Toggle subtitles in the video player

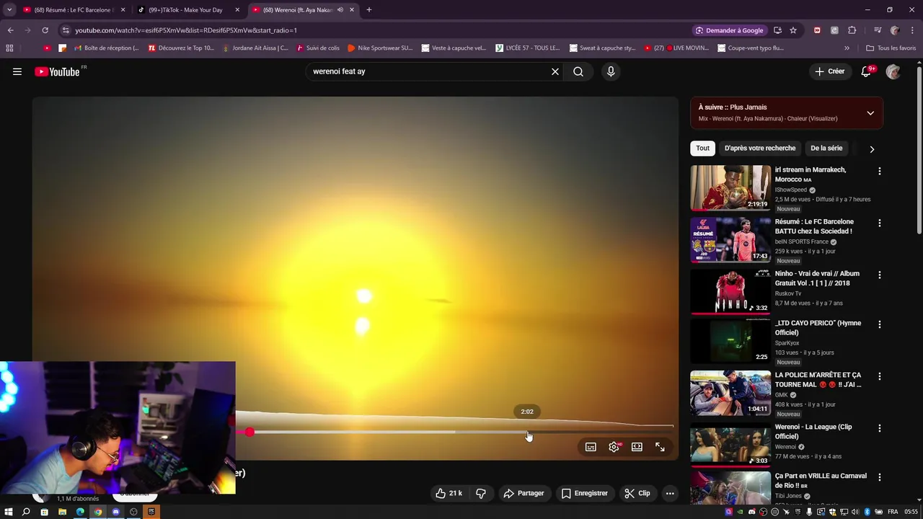[591, 447]
